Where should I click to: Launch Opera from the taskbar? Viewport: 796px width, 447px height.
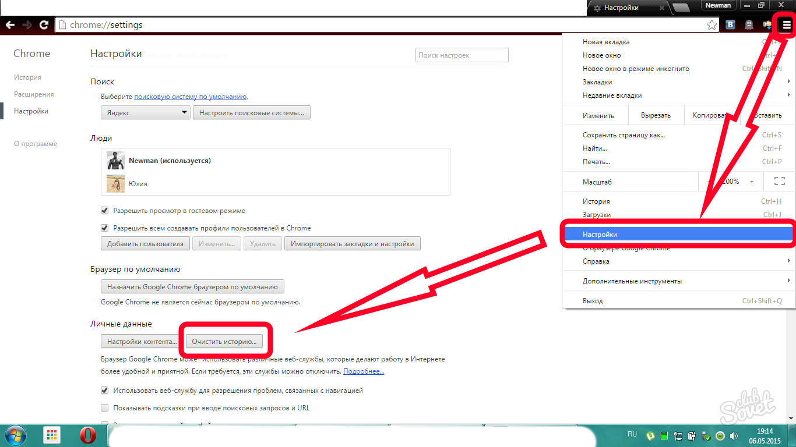click(88, 435)
